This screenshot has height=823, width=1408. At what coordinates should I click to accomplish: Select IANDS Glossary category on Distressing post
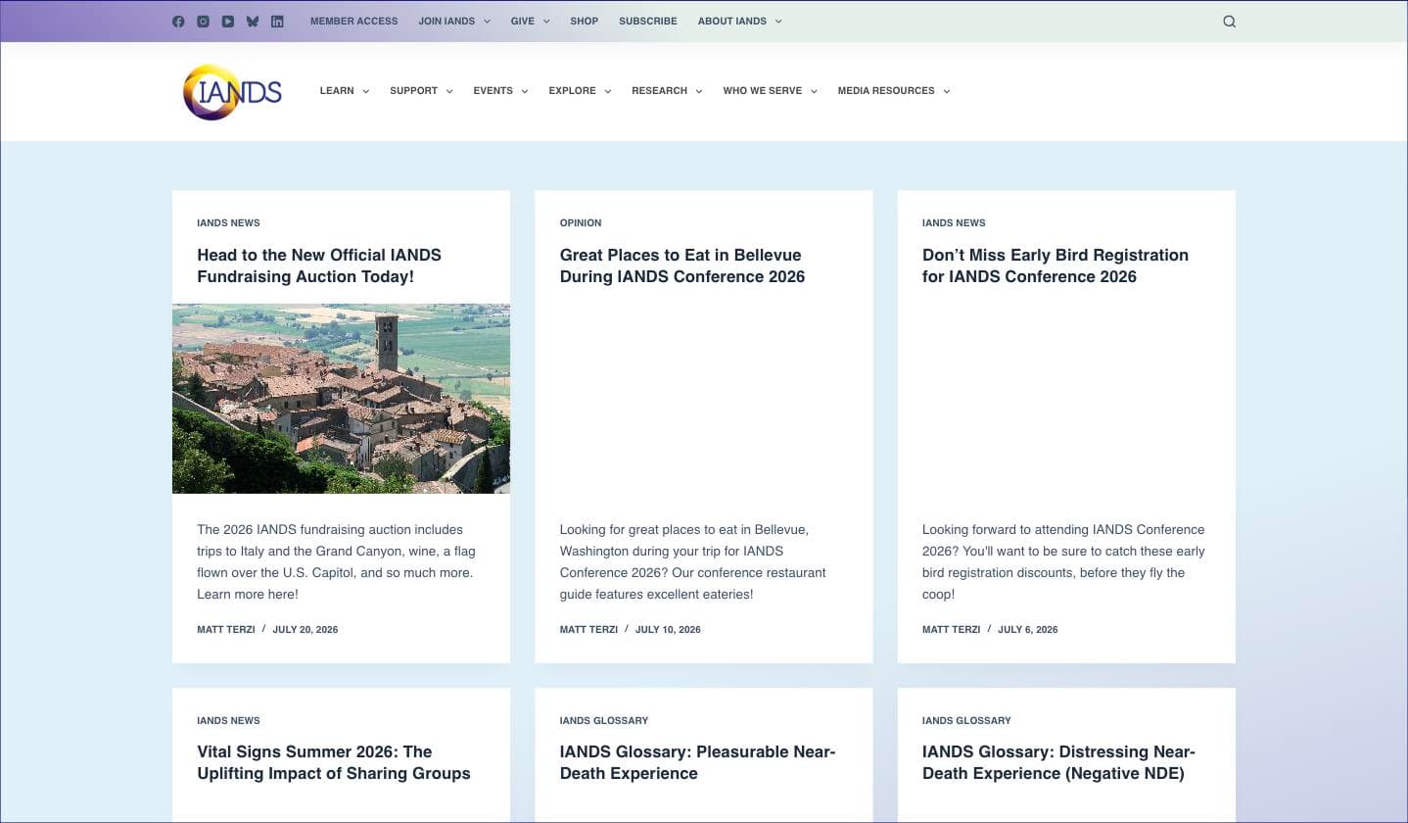click(966, 720)
